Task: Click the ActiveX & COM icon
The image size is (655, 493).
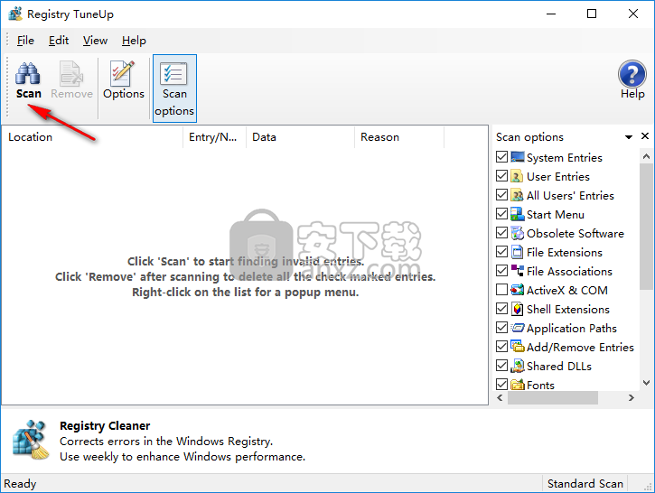Action: click(x=517, y=290)
